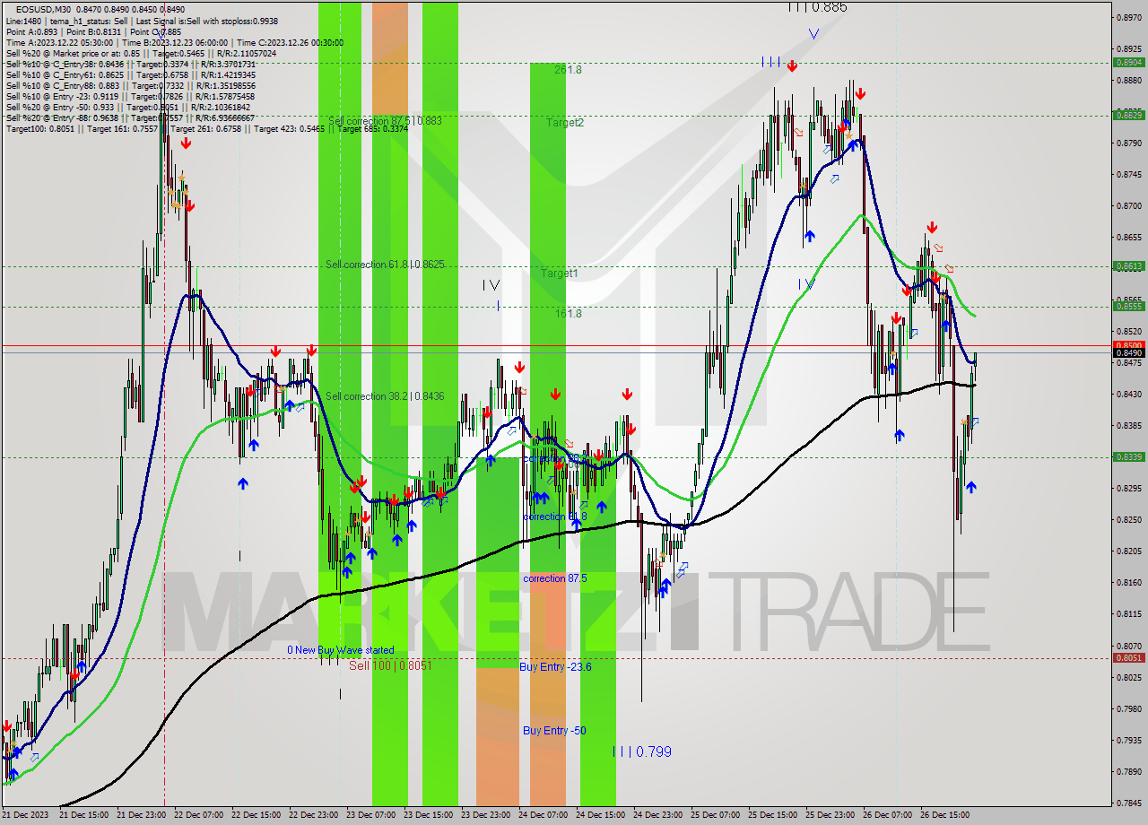Click the blue 'V' wave label near the top
The height and width of the screenshot is (825, 1148).
[x=813, y=34]
